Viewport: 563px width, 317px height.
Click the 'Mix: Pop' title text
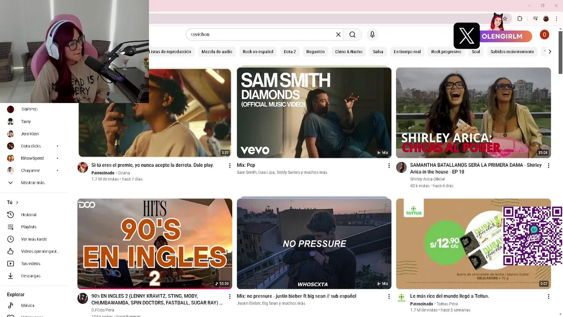[246, 165]
